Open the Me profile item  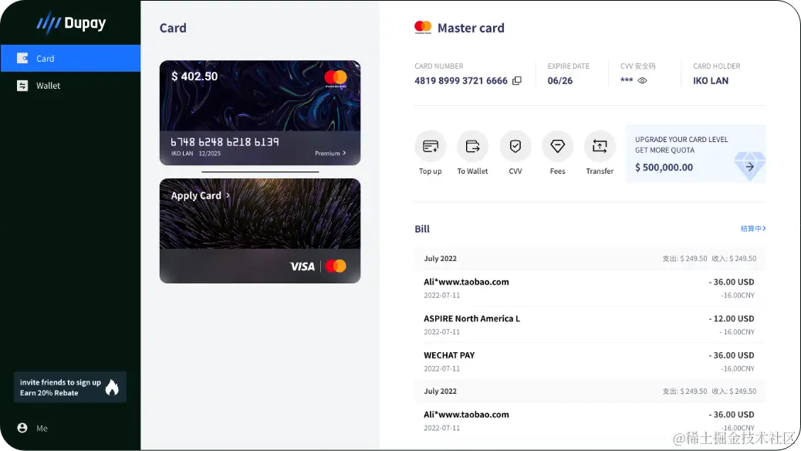(32, 428)
